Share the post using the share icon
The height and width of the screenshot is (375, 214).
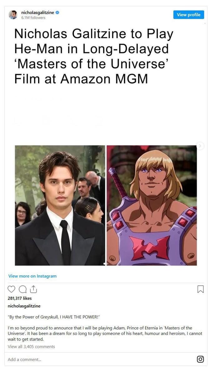pos(33,289)
